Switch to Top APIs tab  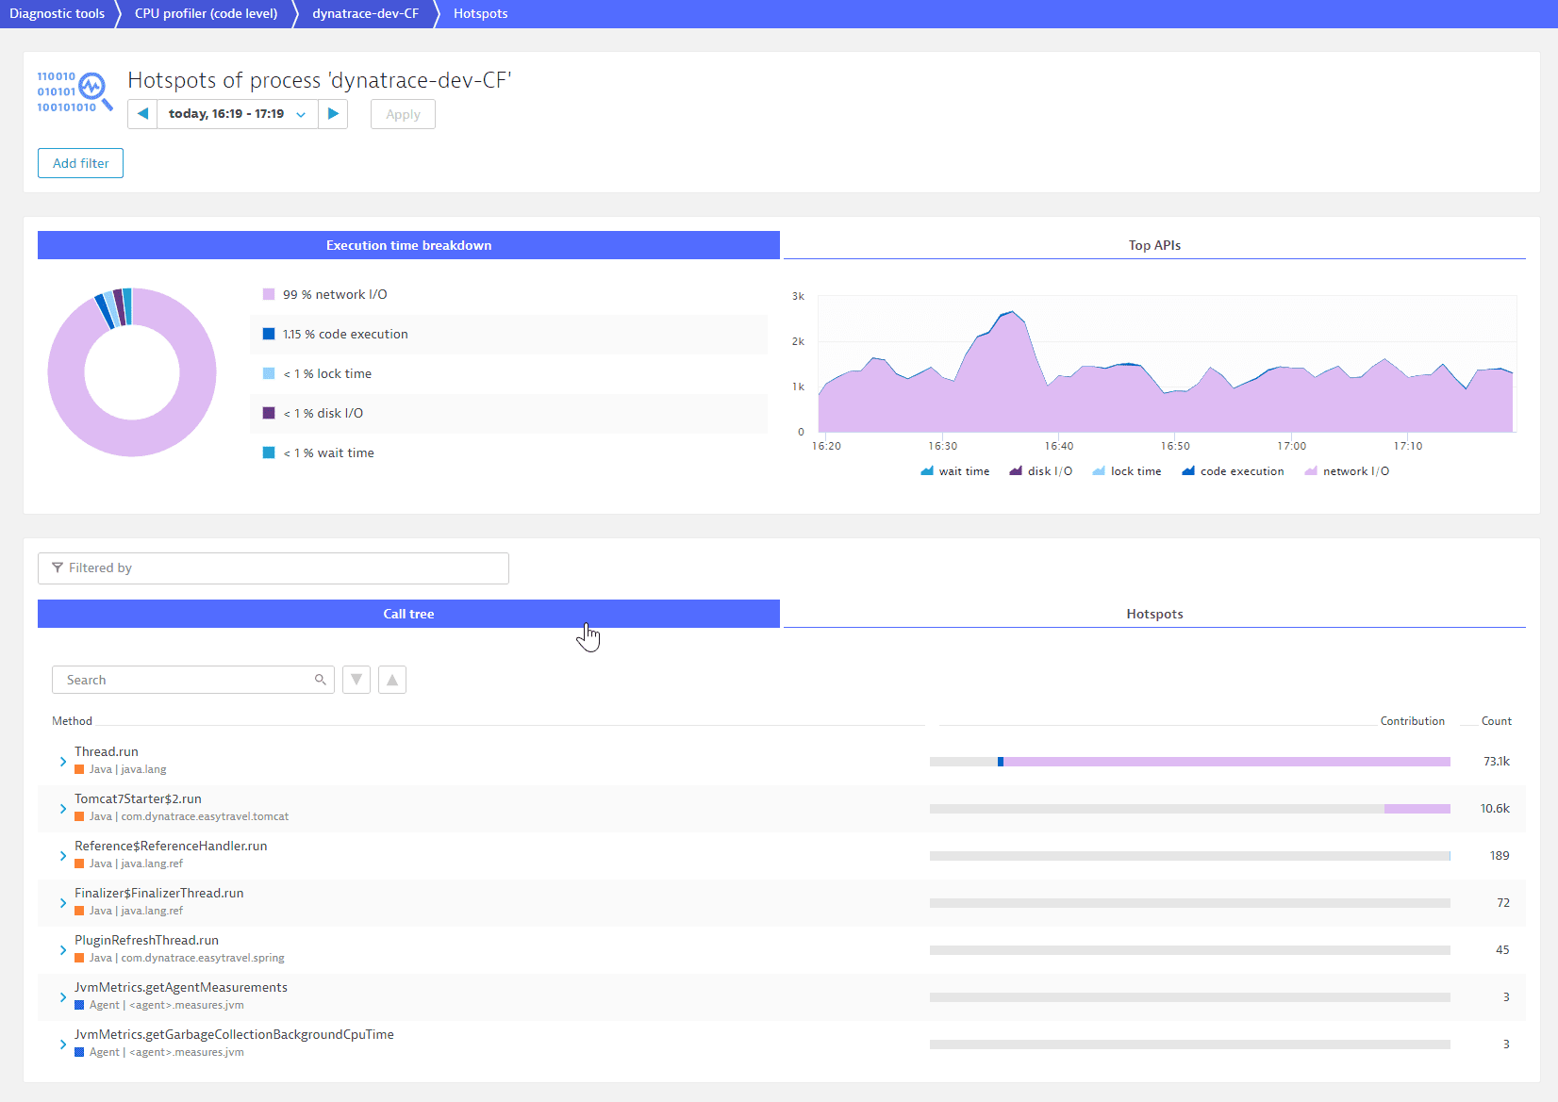coord(1154,245)
